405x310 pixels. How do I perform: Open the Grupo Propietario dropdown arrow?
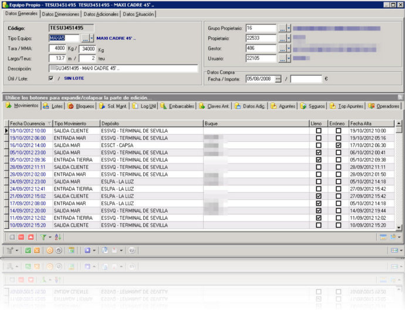289,28
